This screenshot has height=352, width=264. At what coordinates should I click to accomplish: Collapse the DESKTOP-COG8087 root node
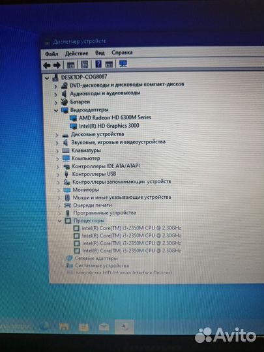point(47,78)
